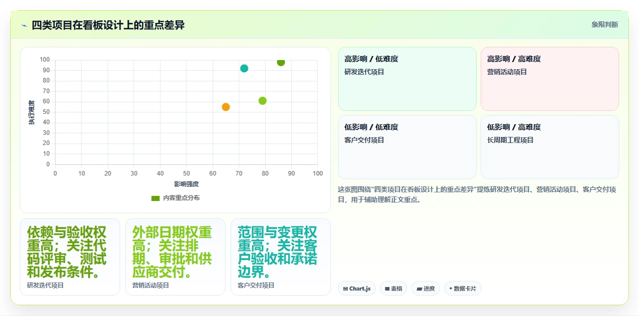Click 营销活动项目 caption under lime card text
This screenshot has height=316, width=639.
tap(151, 285)
